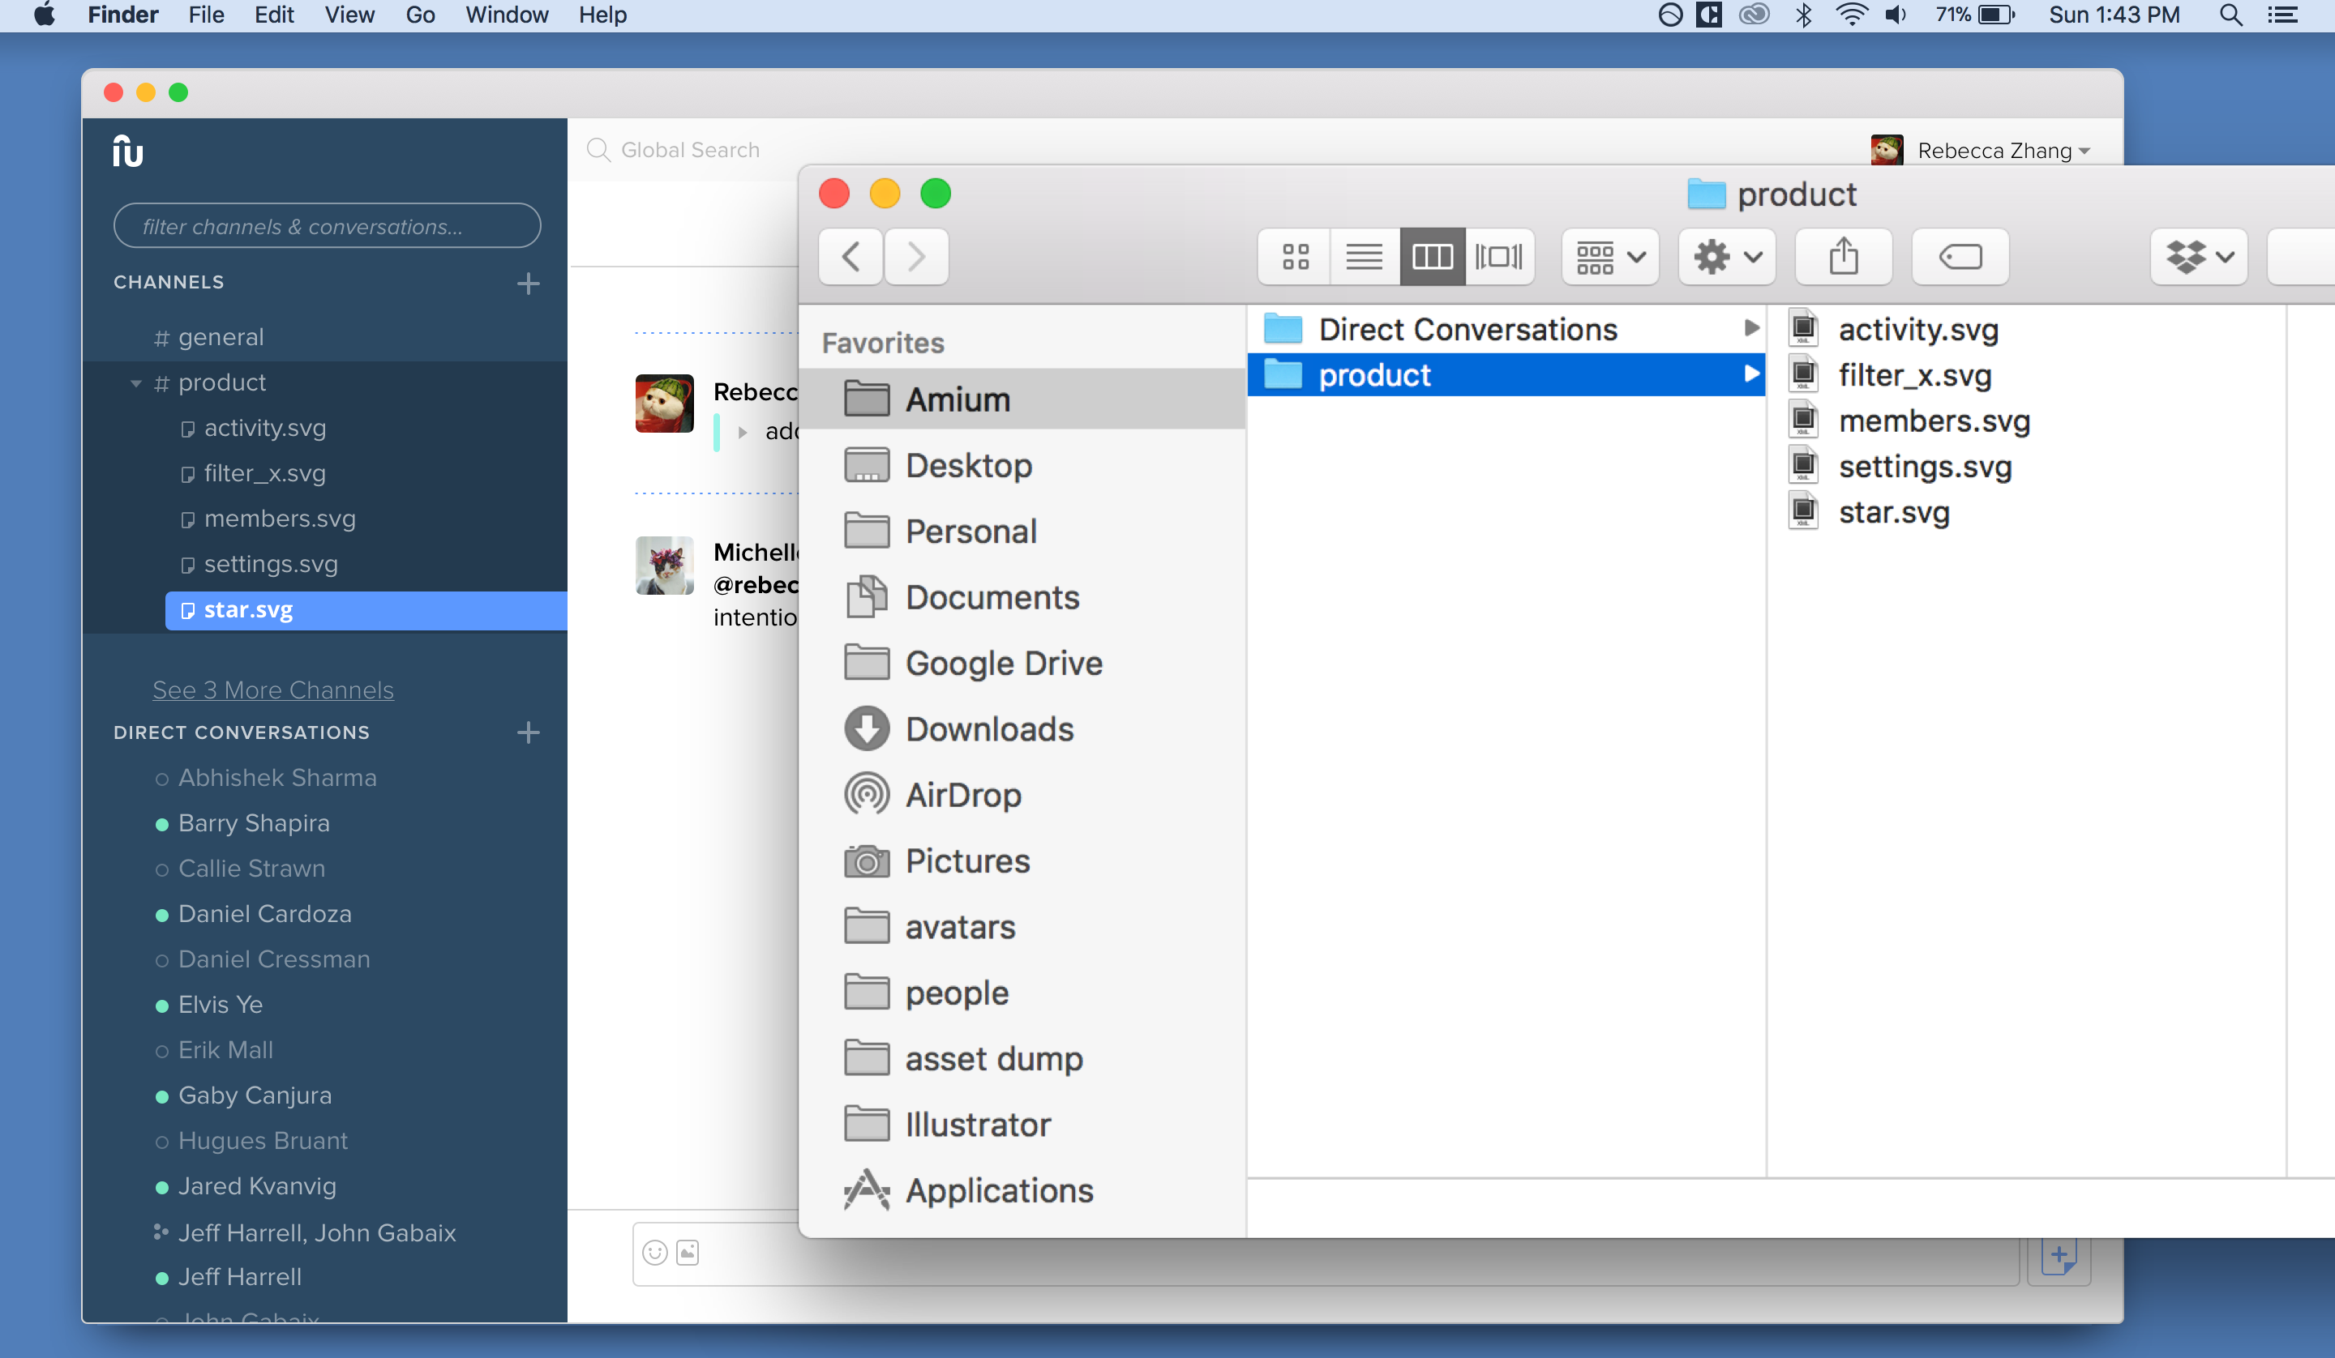Viewport: 2335px width, 1358px height.
Task: Click the share icon in Finder toolbar
Action: [x=1844, y=255]
